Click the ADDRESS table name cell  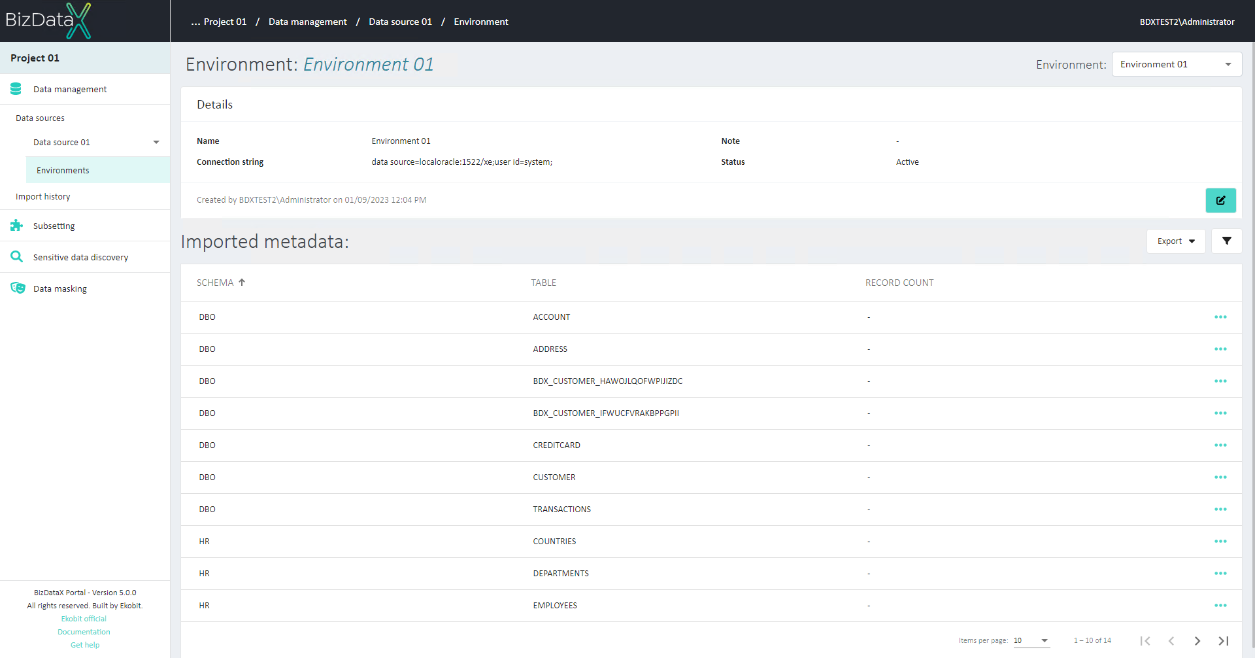point(550,349)
